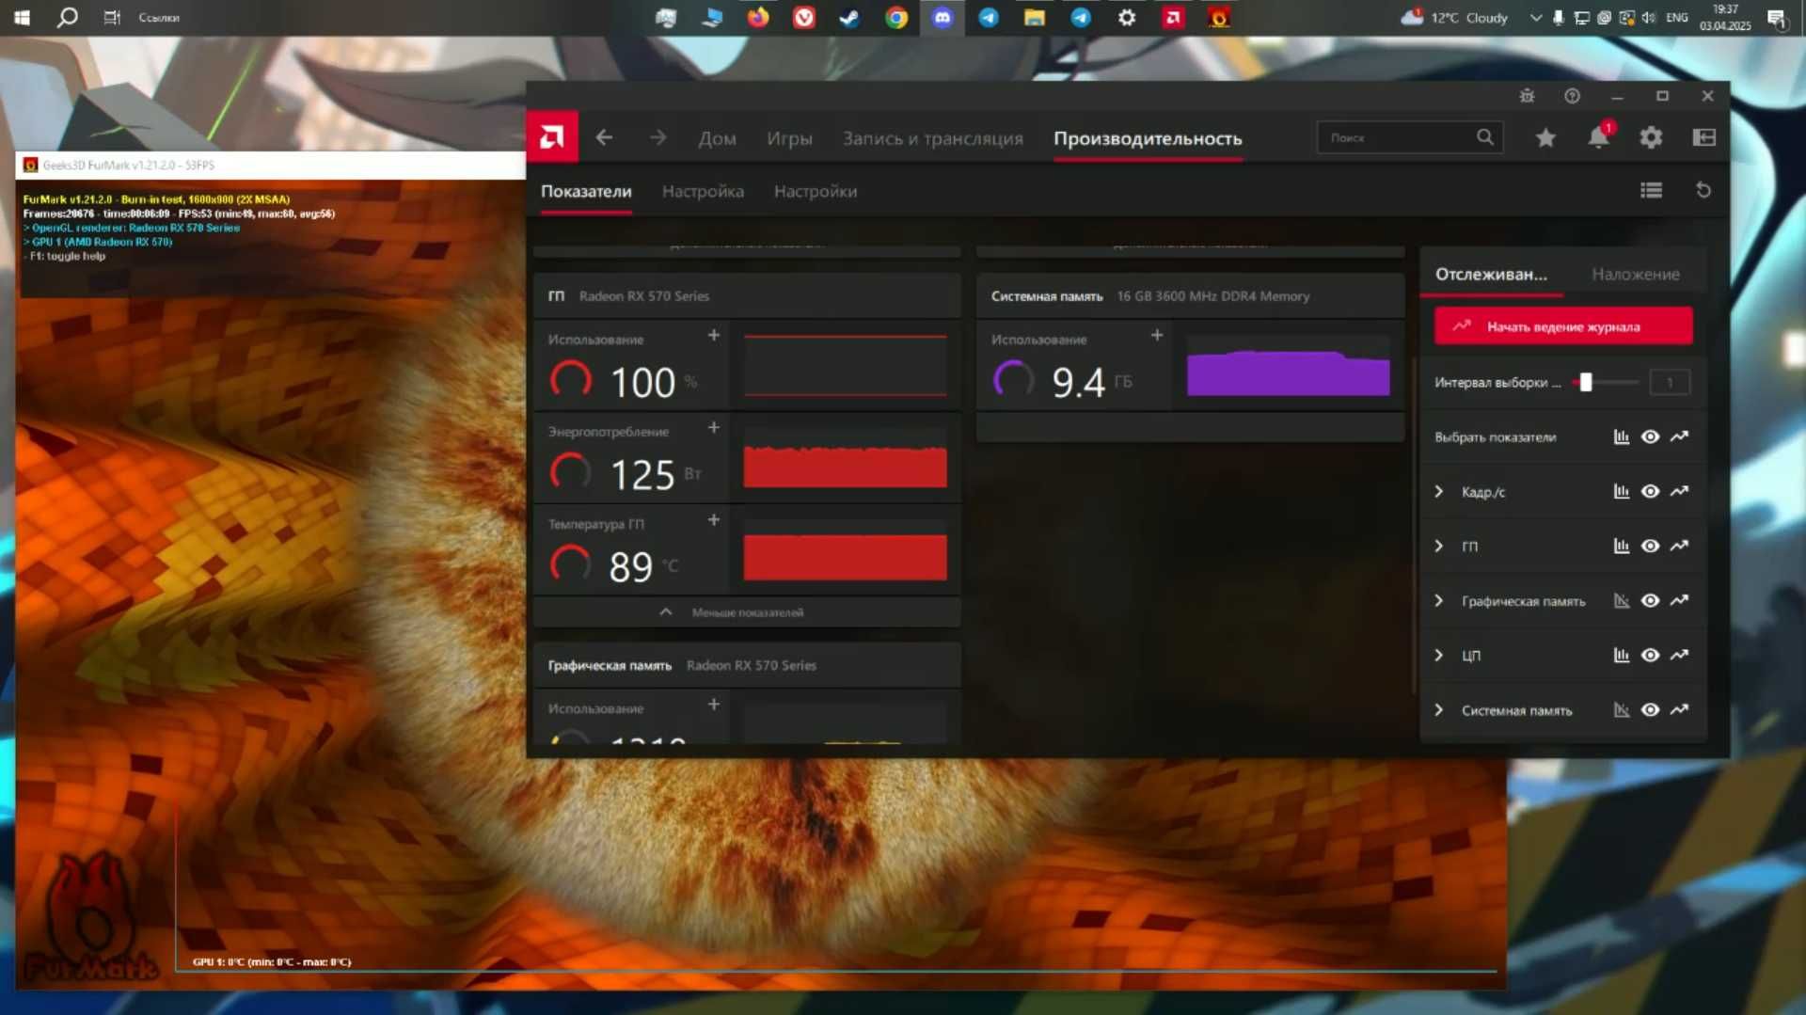The height and width of the screenshot is (1015, 1806).
Task: Open Windows Start menu
Action: pyautogui.click(x=22, y=18)
